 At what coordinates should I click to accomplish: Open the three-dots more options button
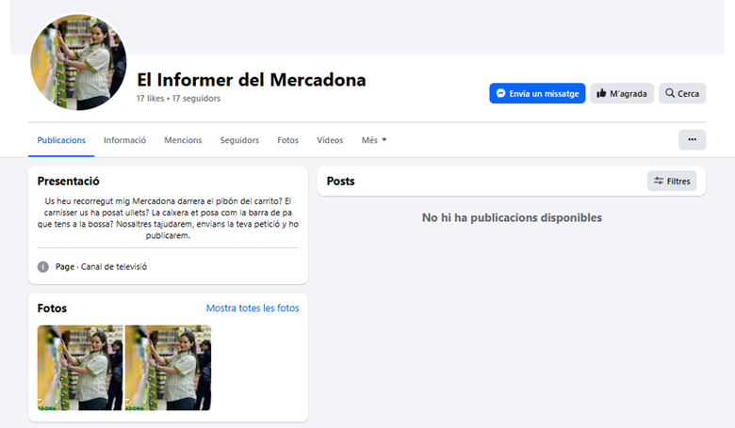tap(692, 139)
